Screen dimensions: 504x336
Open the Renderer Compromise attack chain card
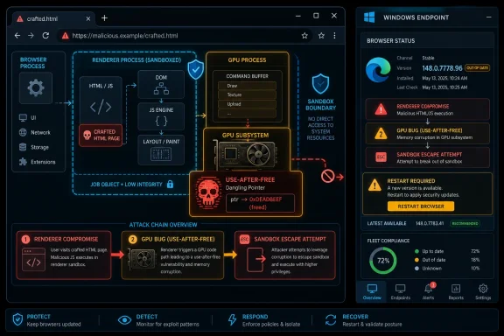64,255
